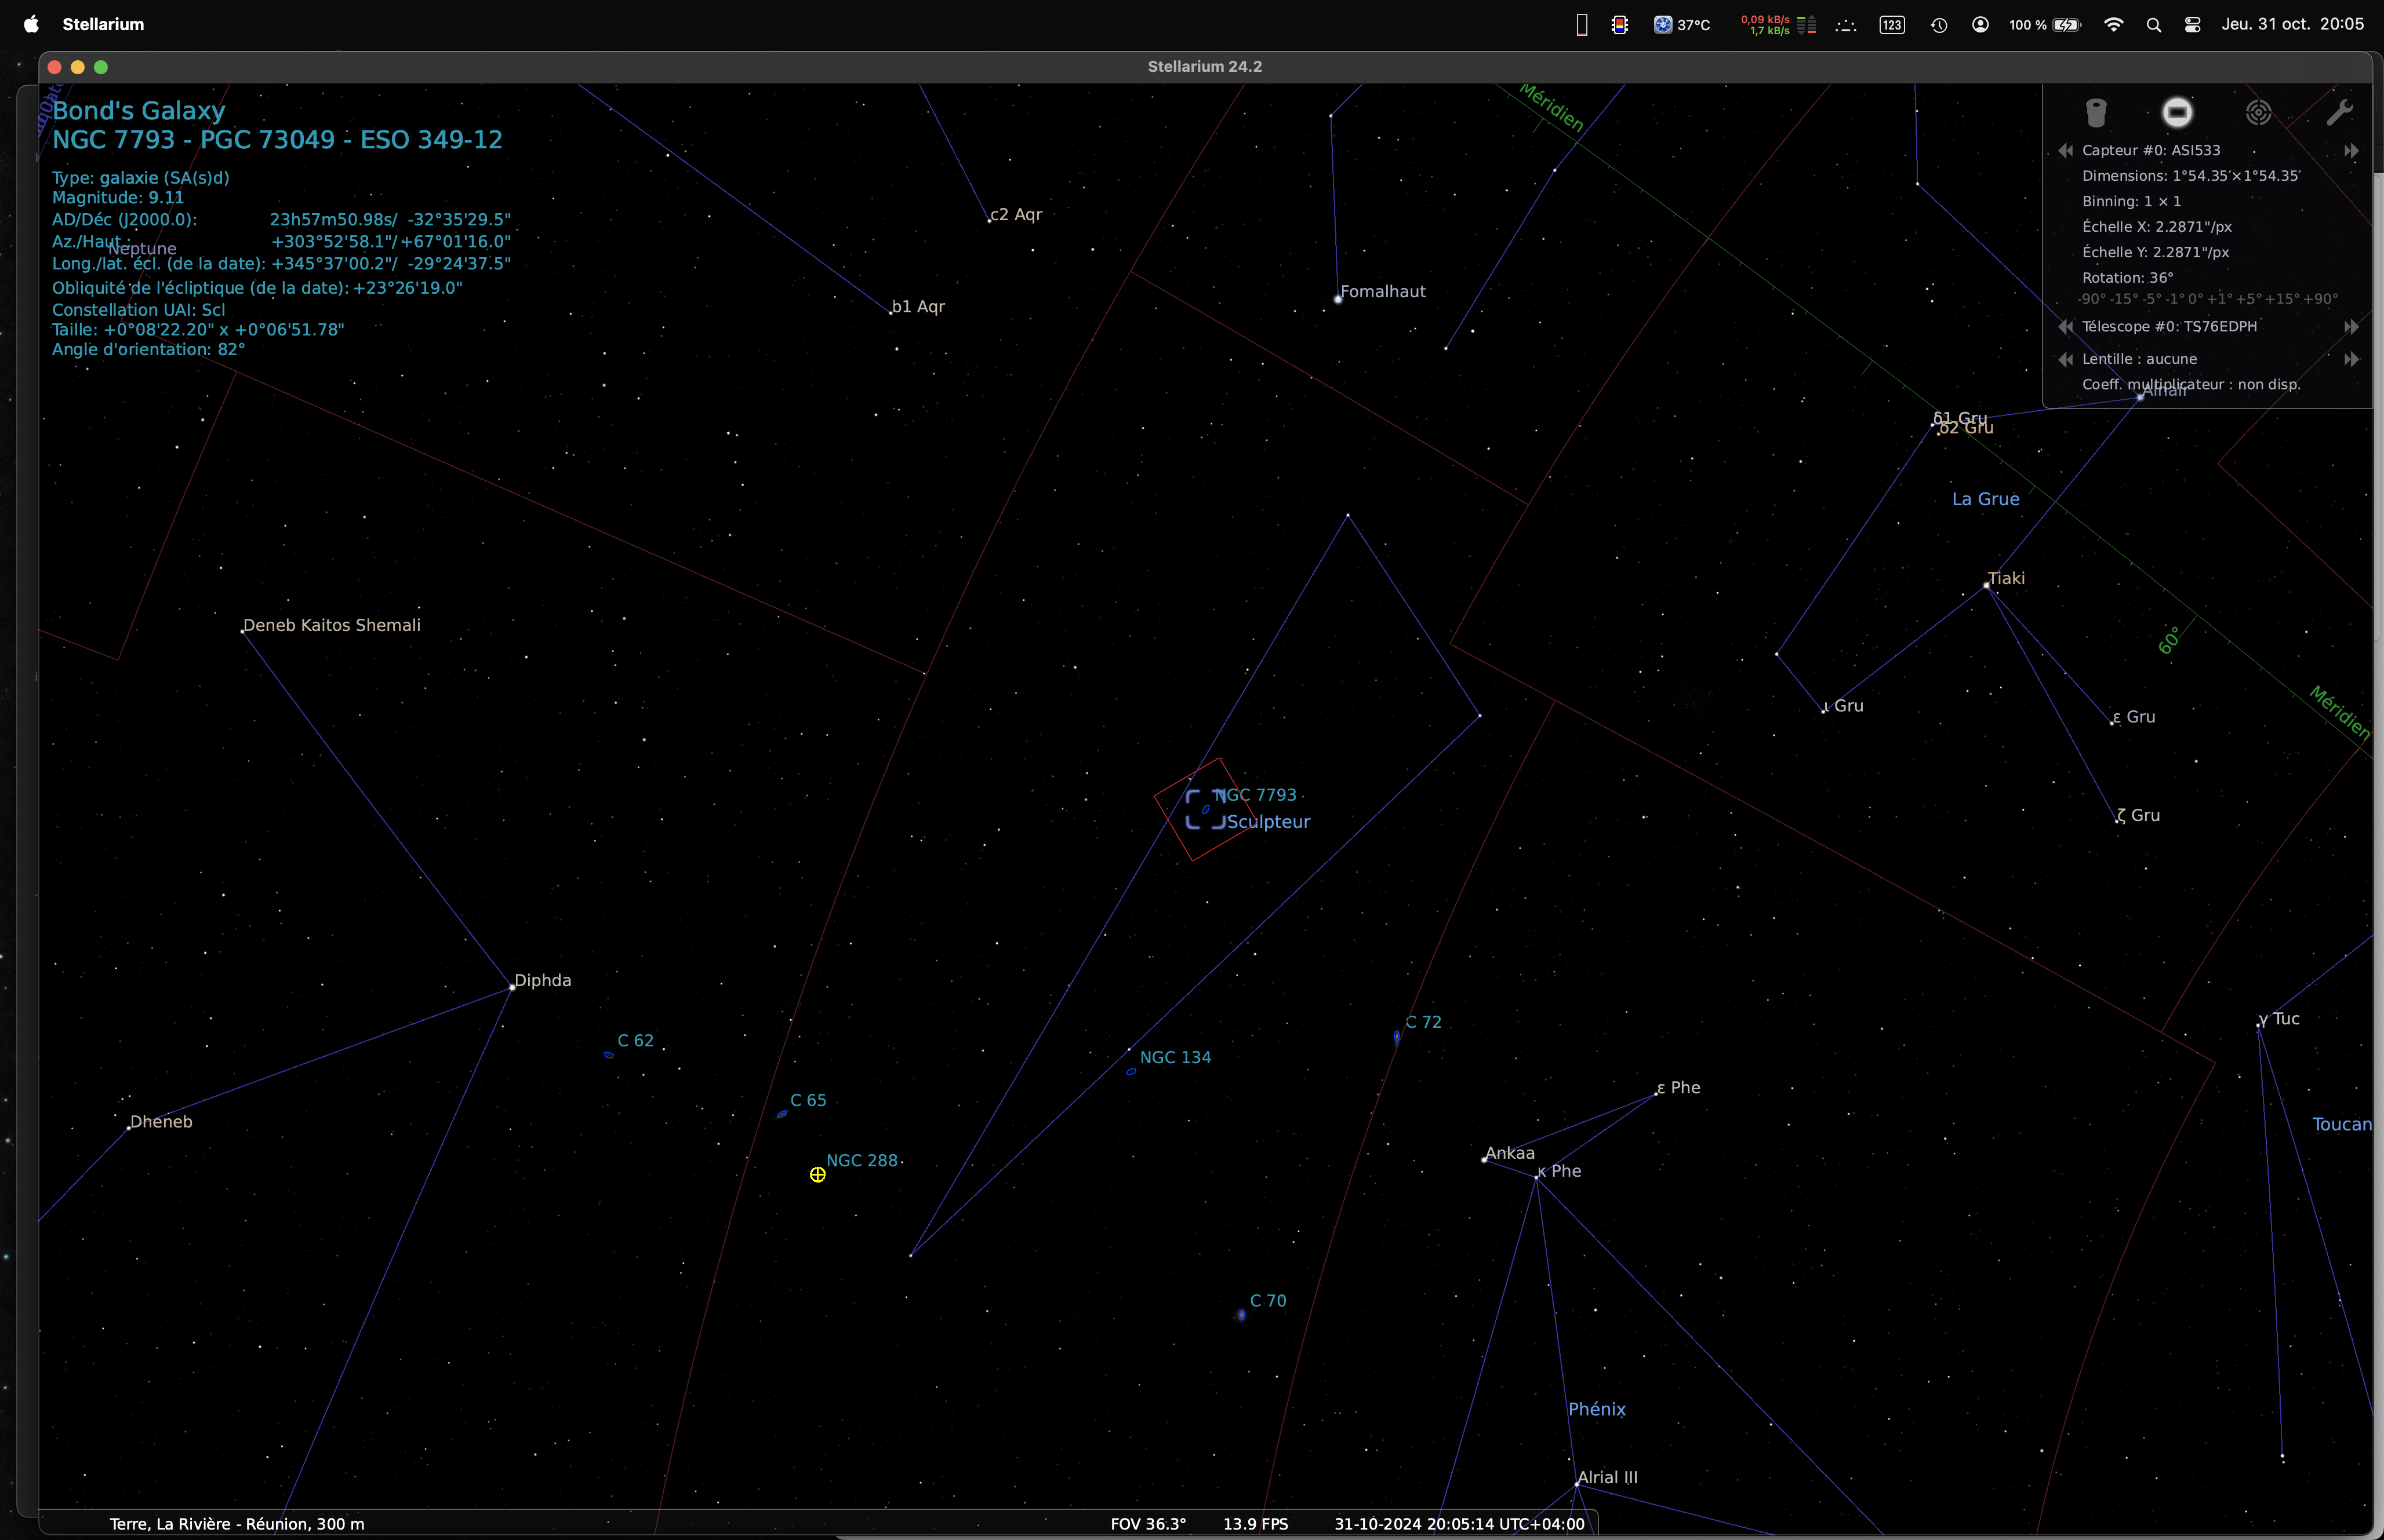Select previous sensor before Capteur #0

click(2066, 151)
